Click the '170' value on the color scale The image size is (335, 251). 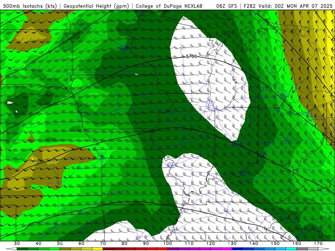point(318,243)
